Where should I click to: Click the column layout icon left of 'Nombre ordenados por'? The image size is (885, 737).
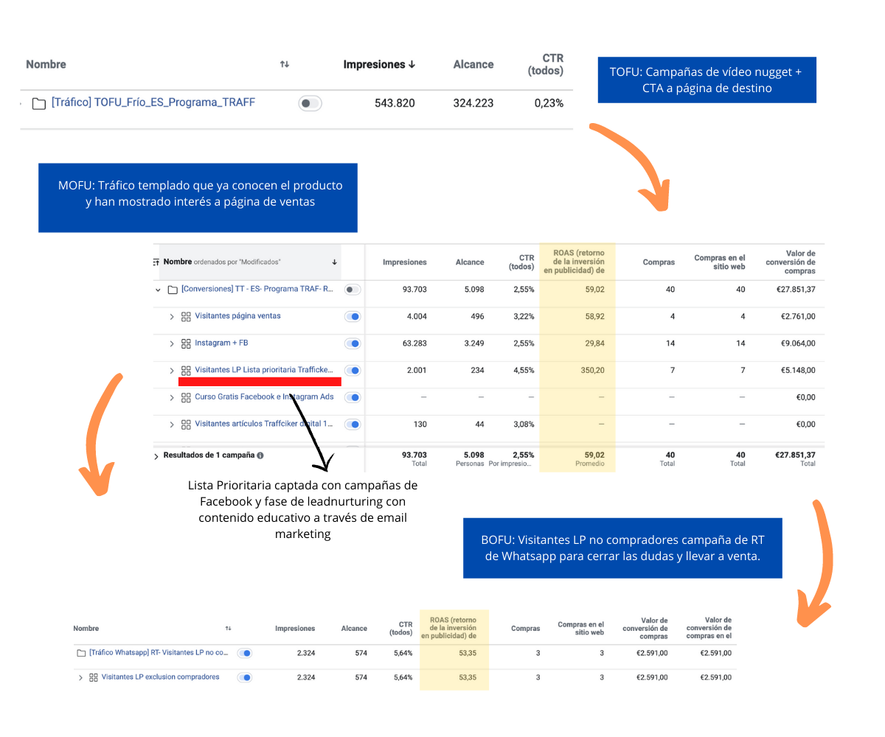point(156,262)
